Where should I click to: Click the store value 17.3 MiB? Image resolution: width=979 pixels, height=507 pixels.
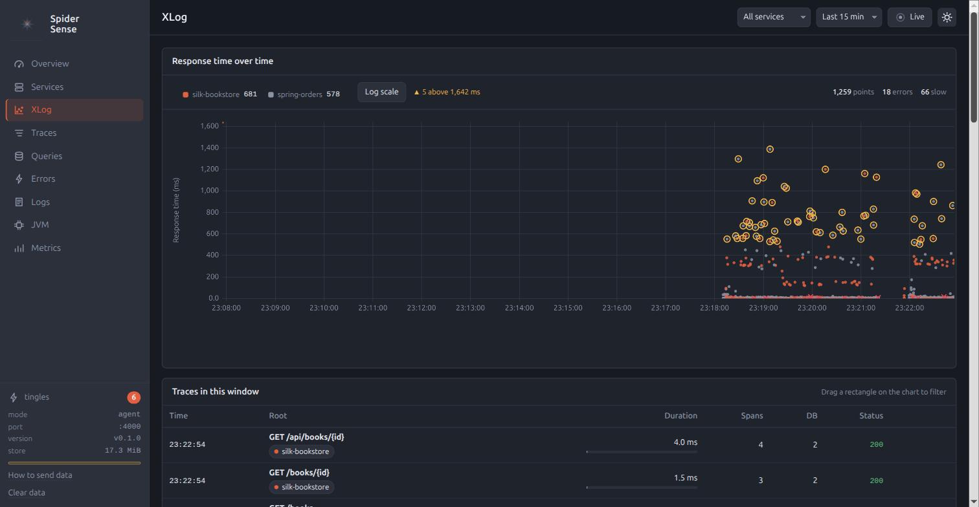pos(122,450)
